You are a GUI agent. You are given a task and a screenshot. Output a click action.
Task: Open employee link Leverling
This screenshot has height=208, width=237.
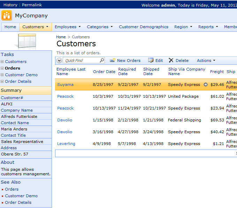pos(66,144)
